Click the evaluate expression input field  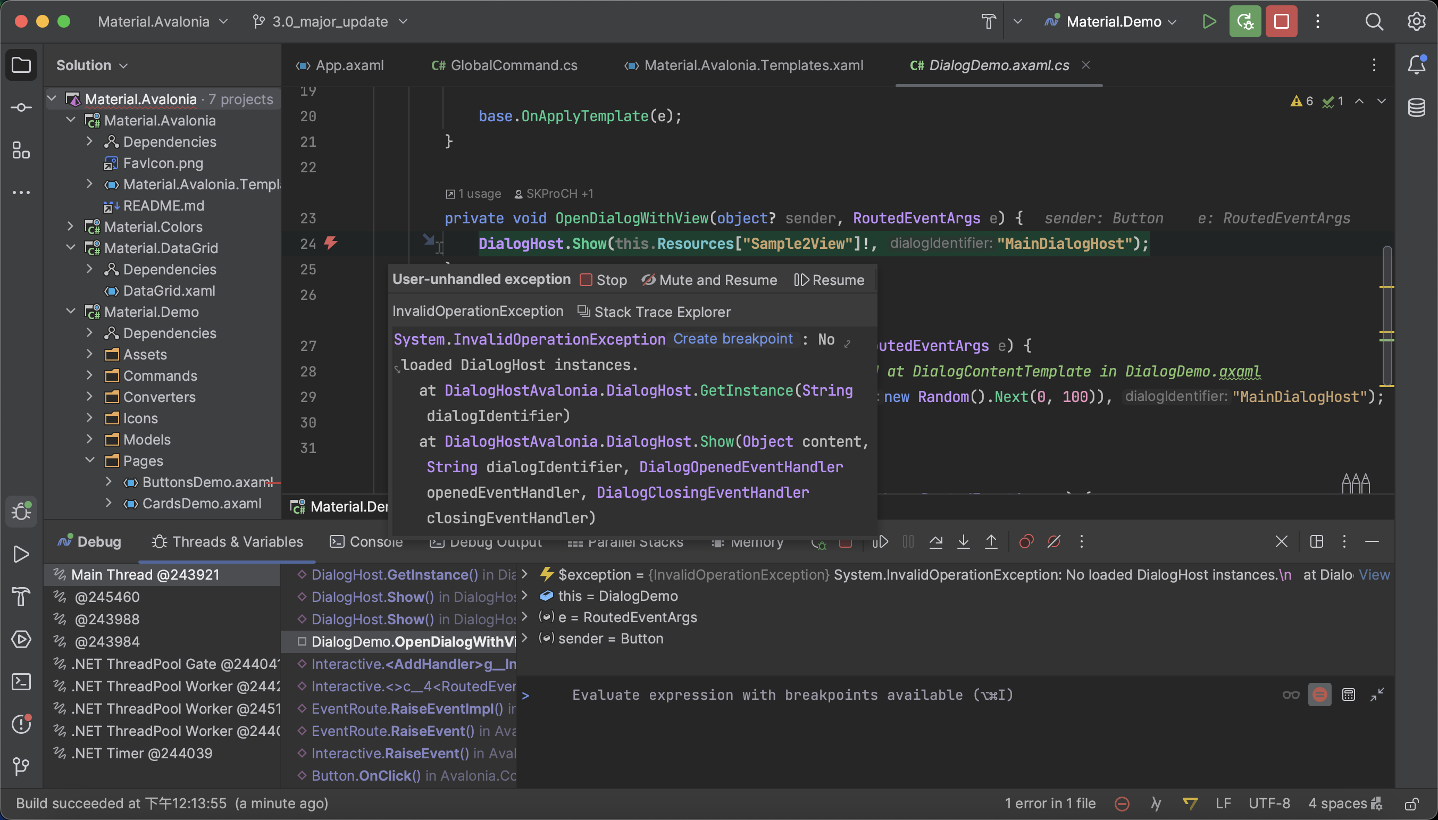[788, 695]
